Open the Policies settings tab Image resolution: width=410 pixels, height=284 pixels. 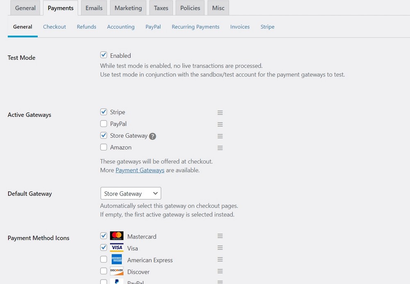190,8
